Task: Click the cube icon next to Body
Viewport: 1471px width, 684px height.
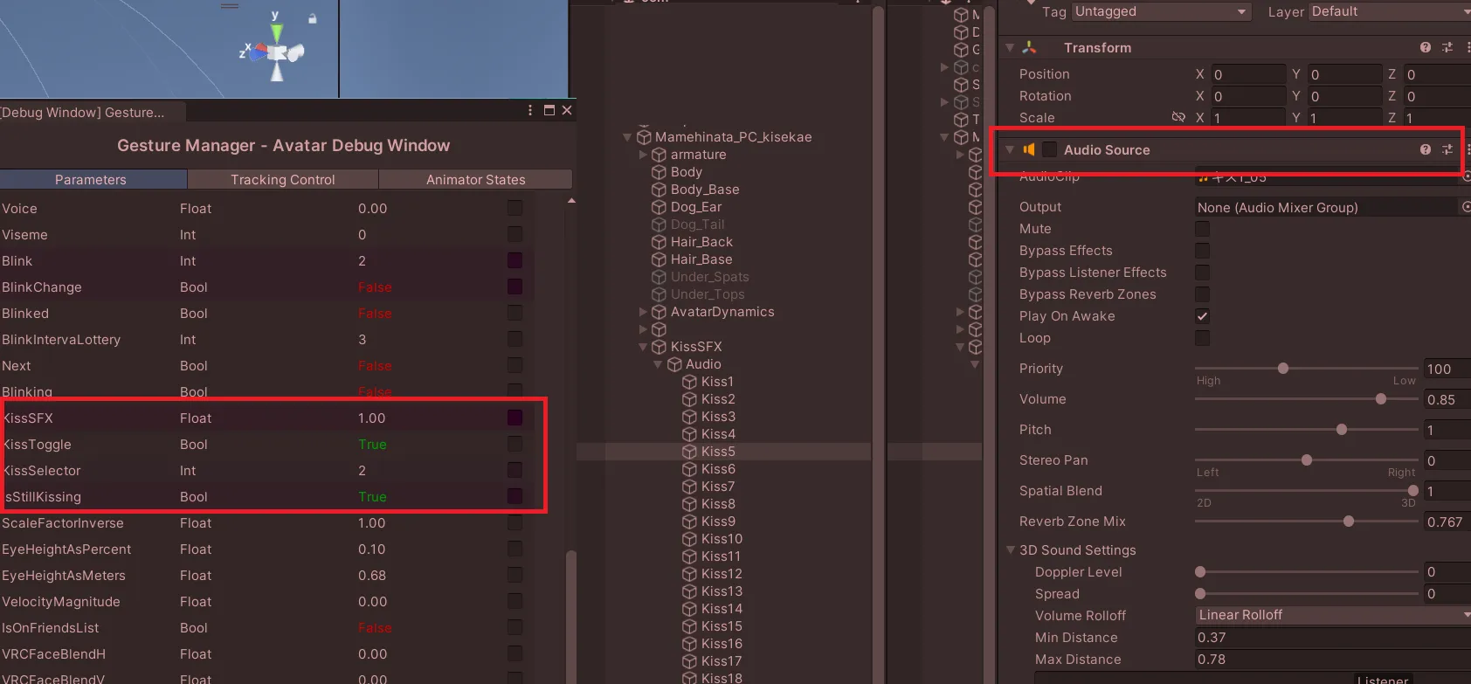Action: 660,172
